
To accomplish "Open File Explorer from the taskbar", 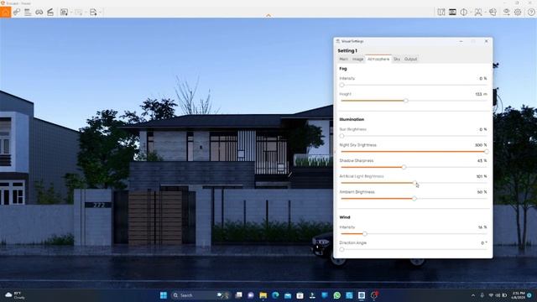I will [x=263, y=295].
